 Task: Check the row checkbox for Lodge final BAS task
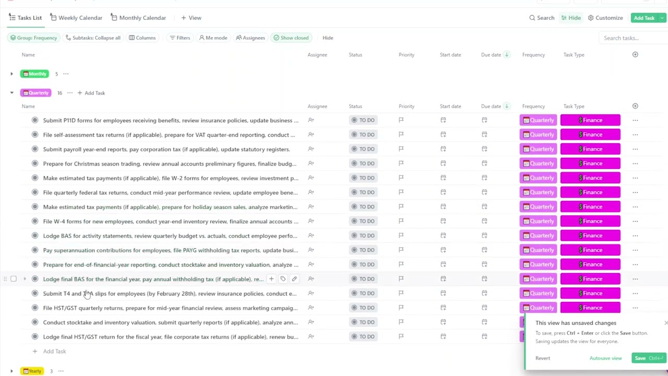pos(14,279)
